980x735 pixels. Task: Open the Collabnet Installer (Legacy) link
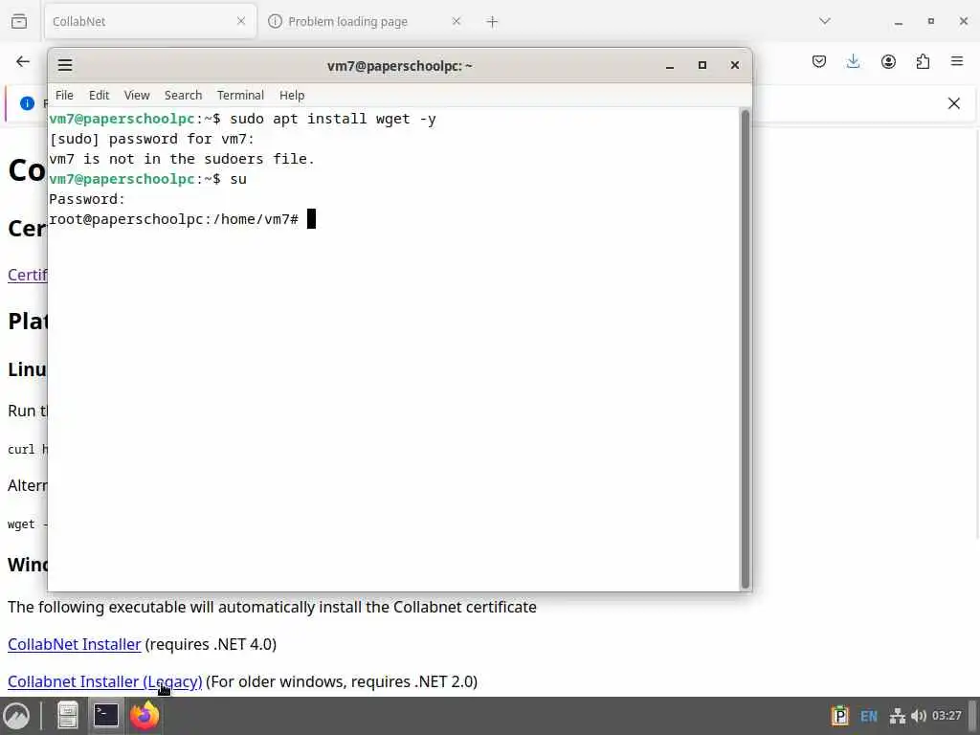click(x=105, y=681)
